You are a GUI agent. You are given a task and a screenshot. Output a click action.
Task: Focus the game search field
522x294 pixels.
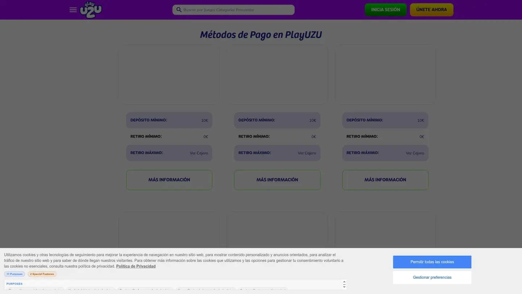[233, 10]
